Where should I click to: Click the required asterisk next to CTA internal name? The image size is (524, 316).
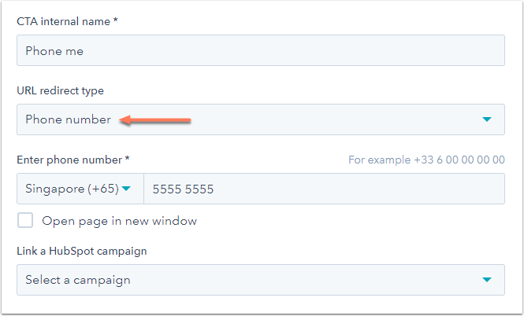[115, 20]
